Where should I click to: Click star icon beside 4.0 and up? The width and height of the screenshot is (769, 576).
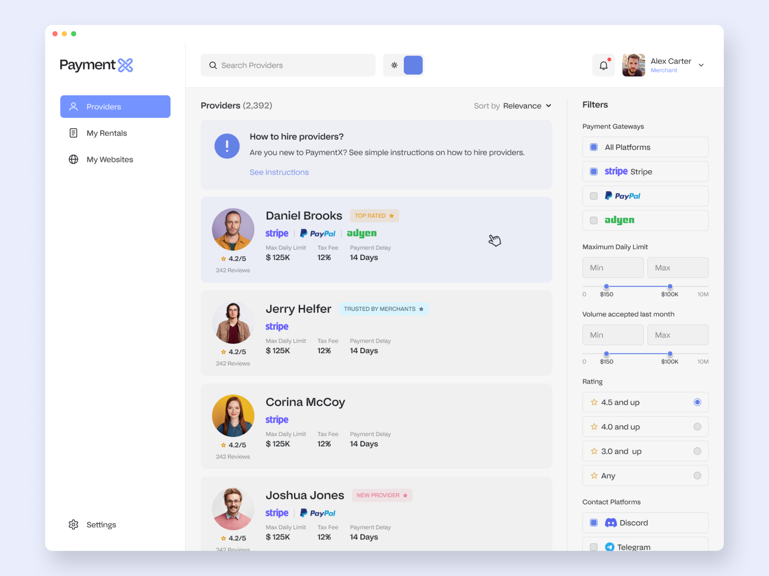click(x=594, y=427)
